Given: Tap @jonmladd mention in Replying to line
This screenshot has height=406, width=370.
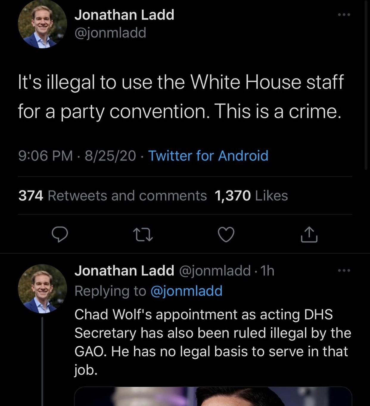Looking at the screenshot, I should (x=186, y=291).
